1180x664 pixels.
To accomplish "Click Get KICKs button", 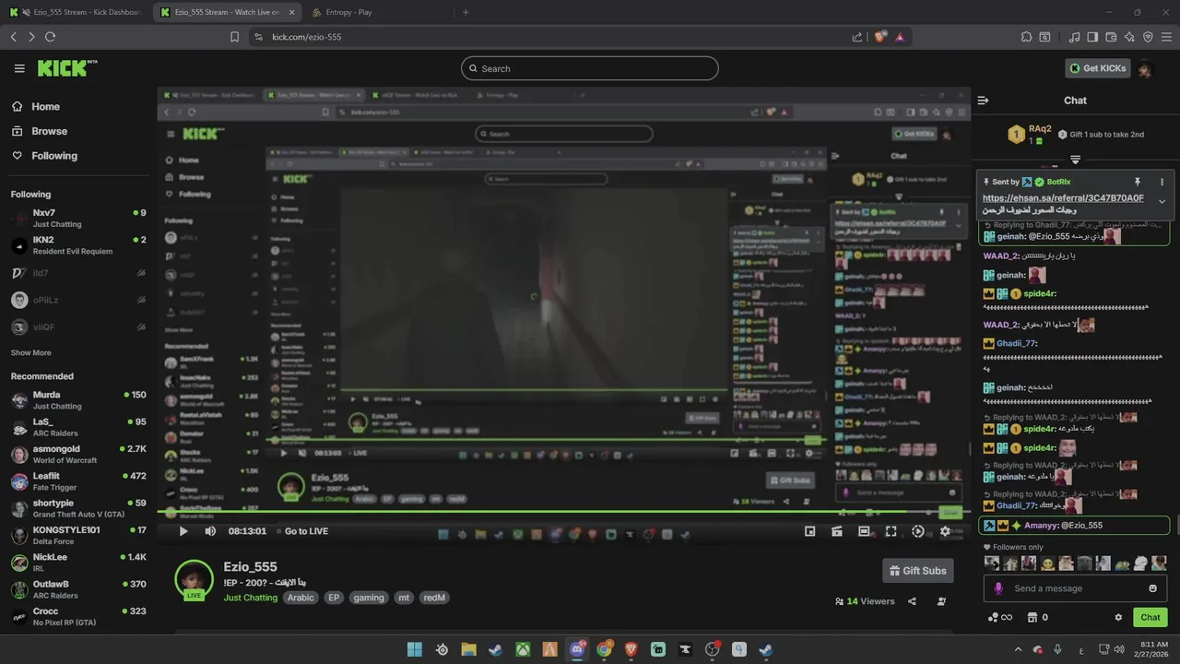I will [x=1098, y=68].
